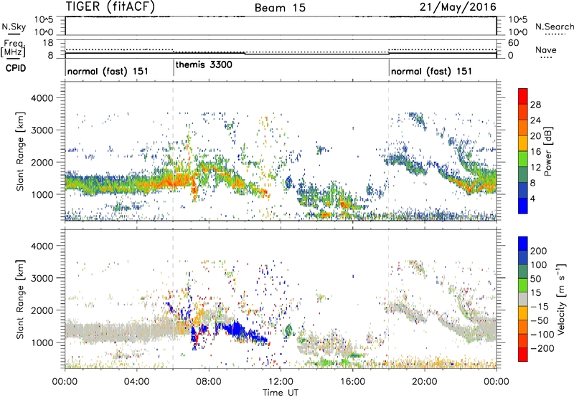Select the 04:00 time tick label
This screenshot has height=397, width=574.
(x=136, y=382)
